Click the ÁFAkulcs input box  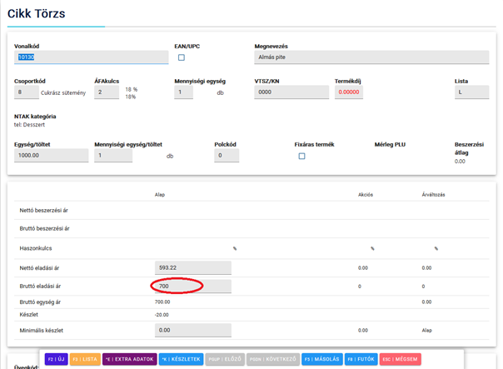point(107,92)
